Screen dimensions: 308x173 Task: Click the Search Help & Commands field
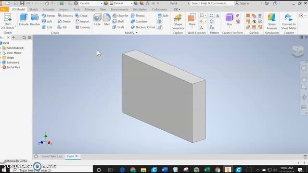(x=213, y=3)
